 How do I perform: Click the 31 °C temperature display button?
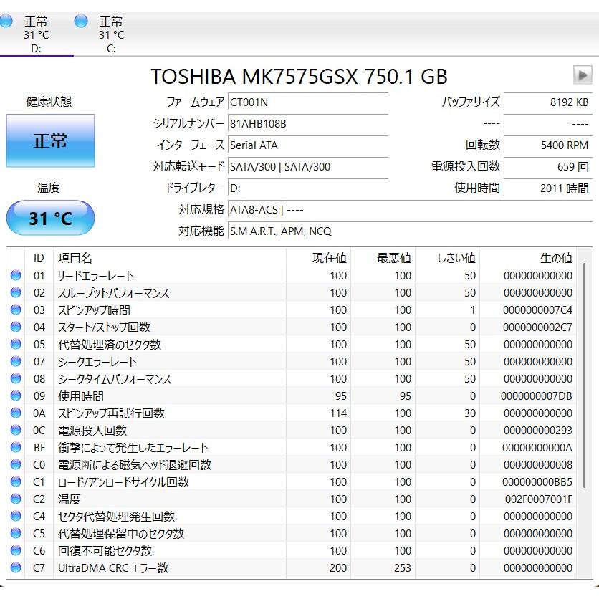[x=49, y=217]
